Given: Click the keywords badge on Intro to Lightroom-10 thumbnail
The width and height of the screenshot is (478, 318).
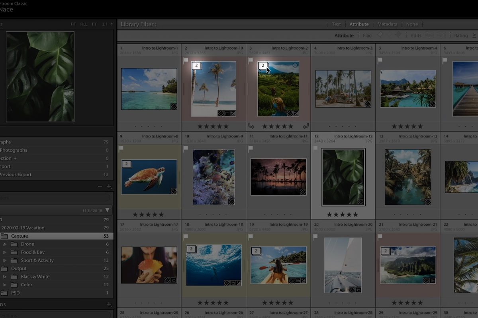Looking at the screenshot, I should coord(220,113).
